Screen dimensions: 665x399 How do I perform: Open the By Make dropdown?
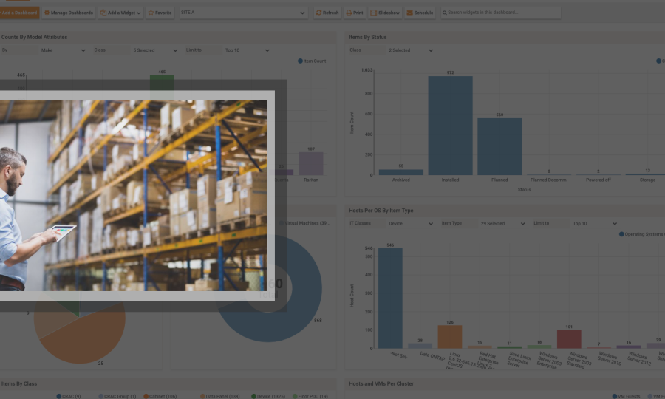(63, 50)
